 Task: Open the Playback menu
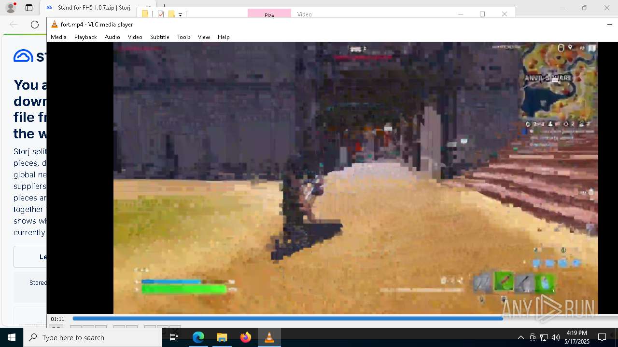tap(85, 37)
